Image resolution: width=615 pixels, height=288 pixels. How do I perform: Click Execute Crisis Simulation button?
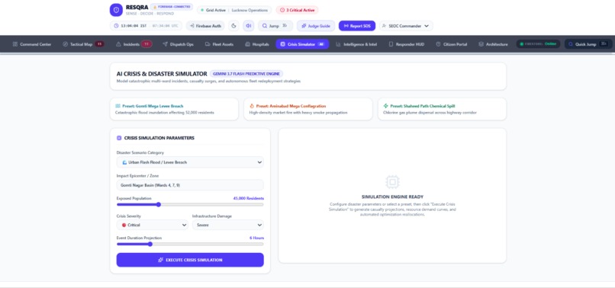[x=190, y=260]
